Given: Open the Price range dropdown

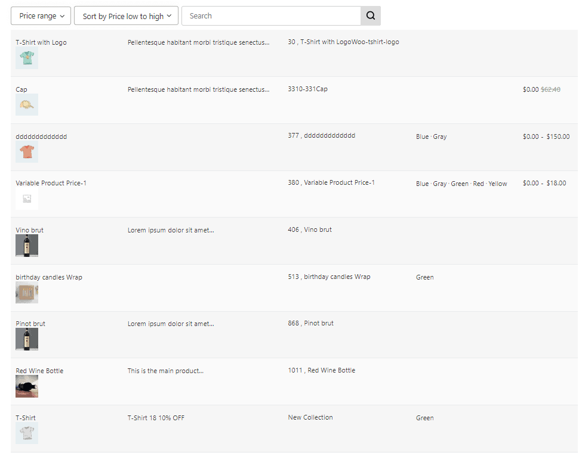Looking at the screenshot, I should 41,15.
